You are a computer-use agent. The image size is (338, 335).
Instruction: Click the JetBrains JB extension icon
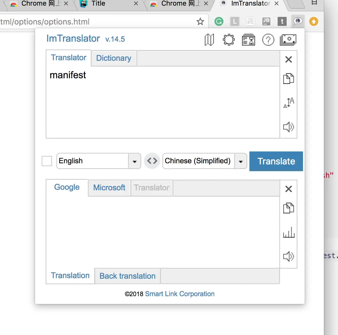(x=266, y=21)
